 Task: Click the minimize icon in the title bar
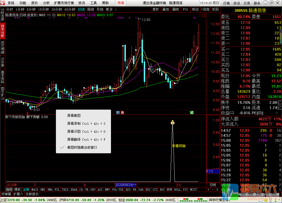click(265, 3)
